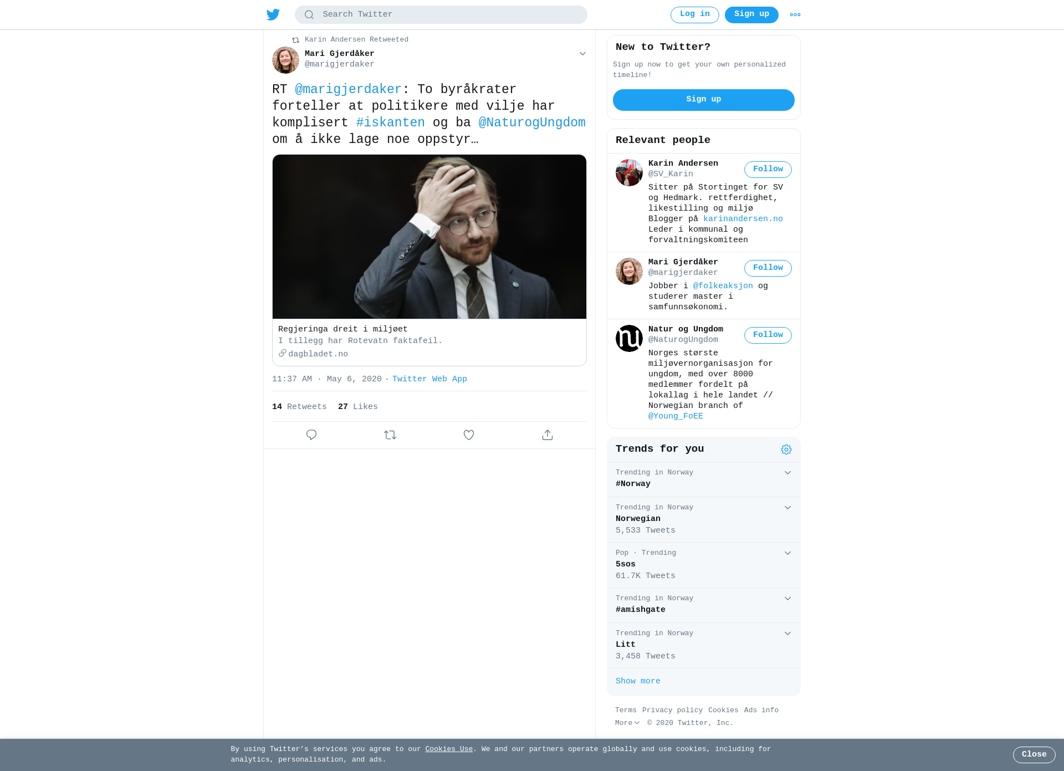
Task: Focus the Search Twitter field
Action: coord(441,15)
